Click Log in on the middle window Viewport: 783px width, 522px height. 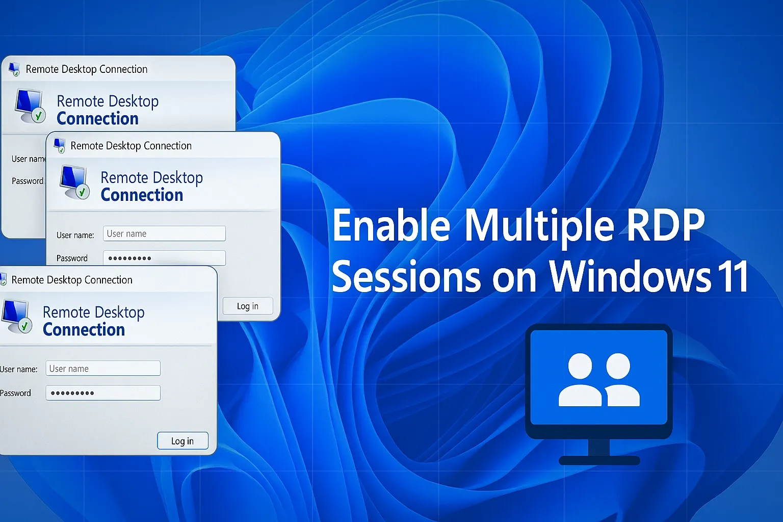(x=248, y=306)
